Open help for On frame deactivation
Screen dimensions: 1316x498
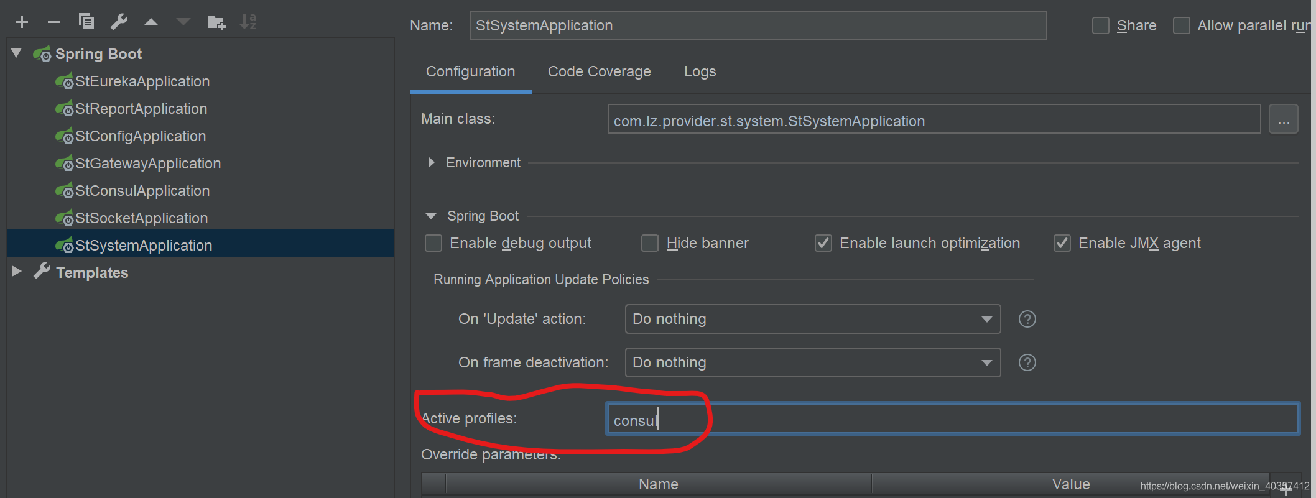(1027, 362)
